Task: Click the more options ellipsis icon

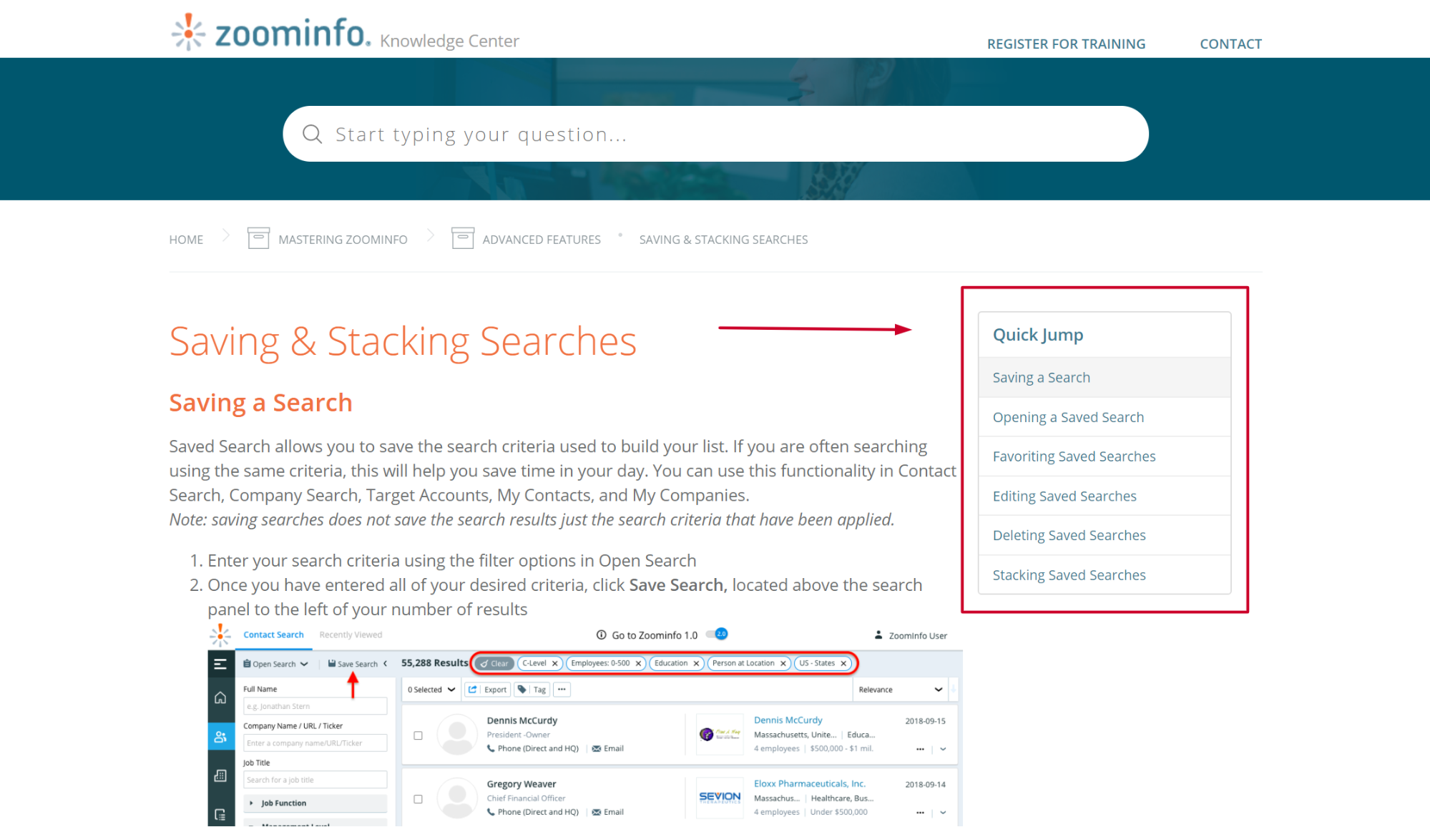Action: [x=562, y=690]
